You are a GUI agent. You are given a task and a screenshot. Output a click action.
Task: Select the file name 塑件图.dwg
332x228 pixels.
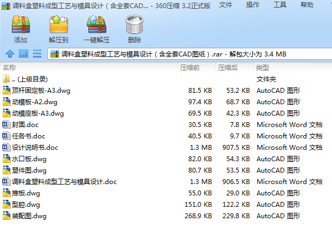(29, 170)
